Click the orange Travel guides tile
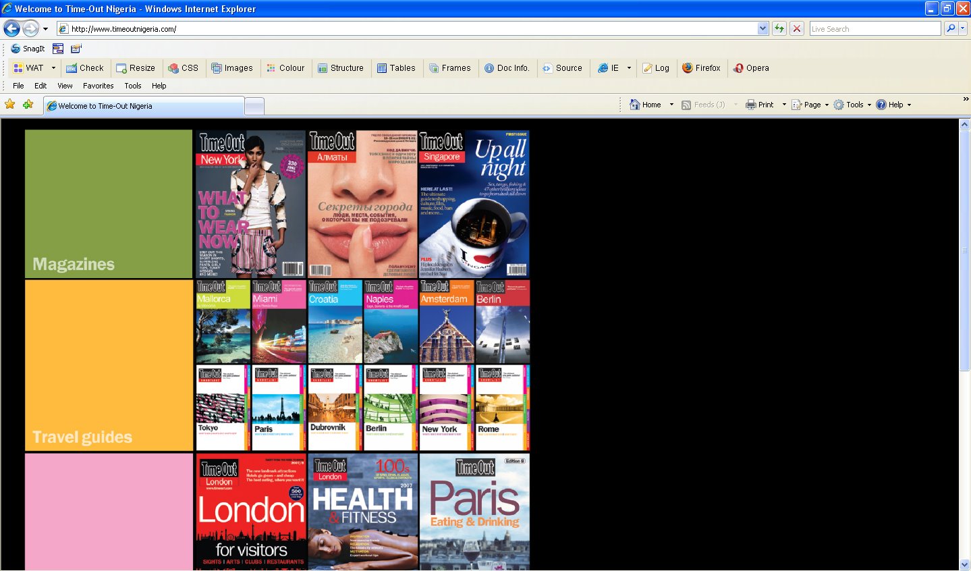The width and height of the screenshot is (971, 571). coord(109,365)
